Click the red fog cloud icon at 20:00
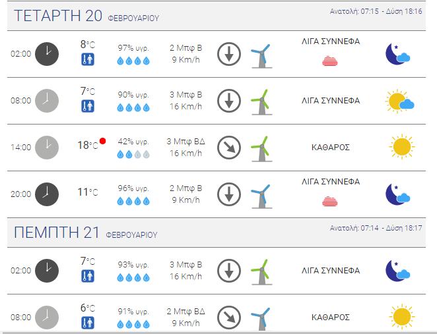Screen dimensions: 437x334 pos(330,201)
